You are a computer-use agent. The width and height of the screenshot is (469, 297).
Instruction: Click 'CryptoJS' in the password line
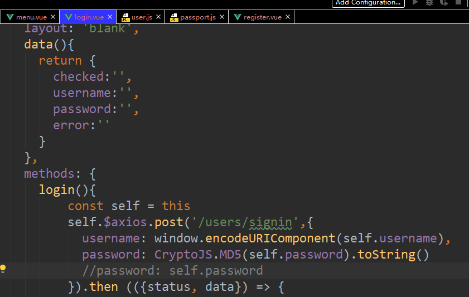(x=183, y=255)
